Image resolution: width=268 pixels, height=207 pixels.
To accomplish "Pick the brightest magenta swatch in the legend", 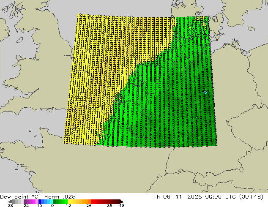I will (34, 202).
